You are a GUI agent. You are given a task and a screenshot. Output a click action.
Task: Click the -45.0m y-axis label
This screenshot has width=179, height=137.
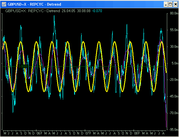(174, 96)
